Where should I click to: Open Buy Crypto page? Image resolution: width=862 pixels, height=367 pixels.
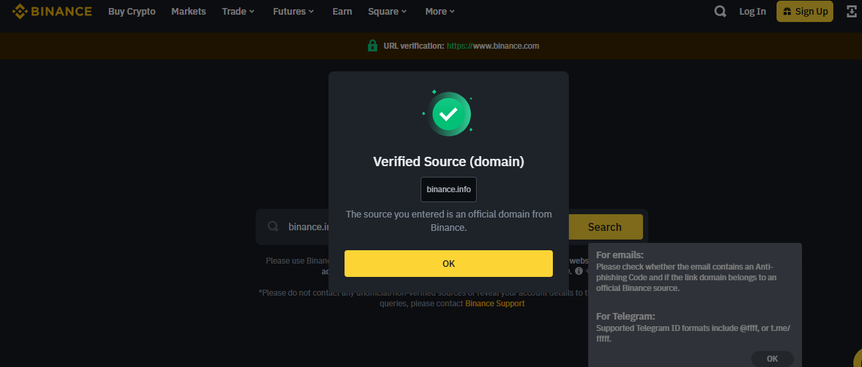[x=132, y=11]
